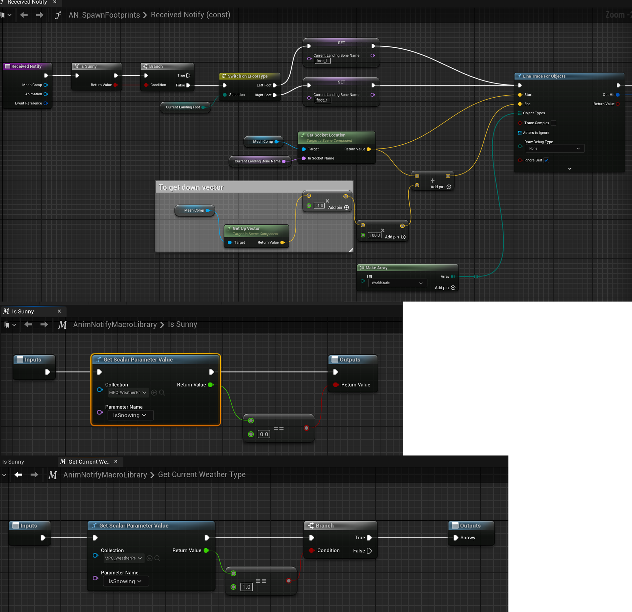Click Switch on EFootType node header

pos(250,76)
